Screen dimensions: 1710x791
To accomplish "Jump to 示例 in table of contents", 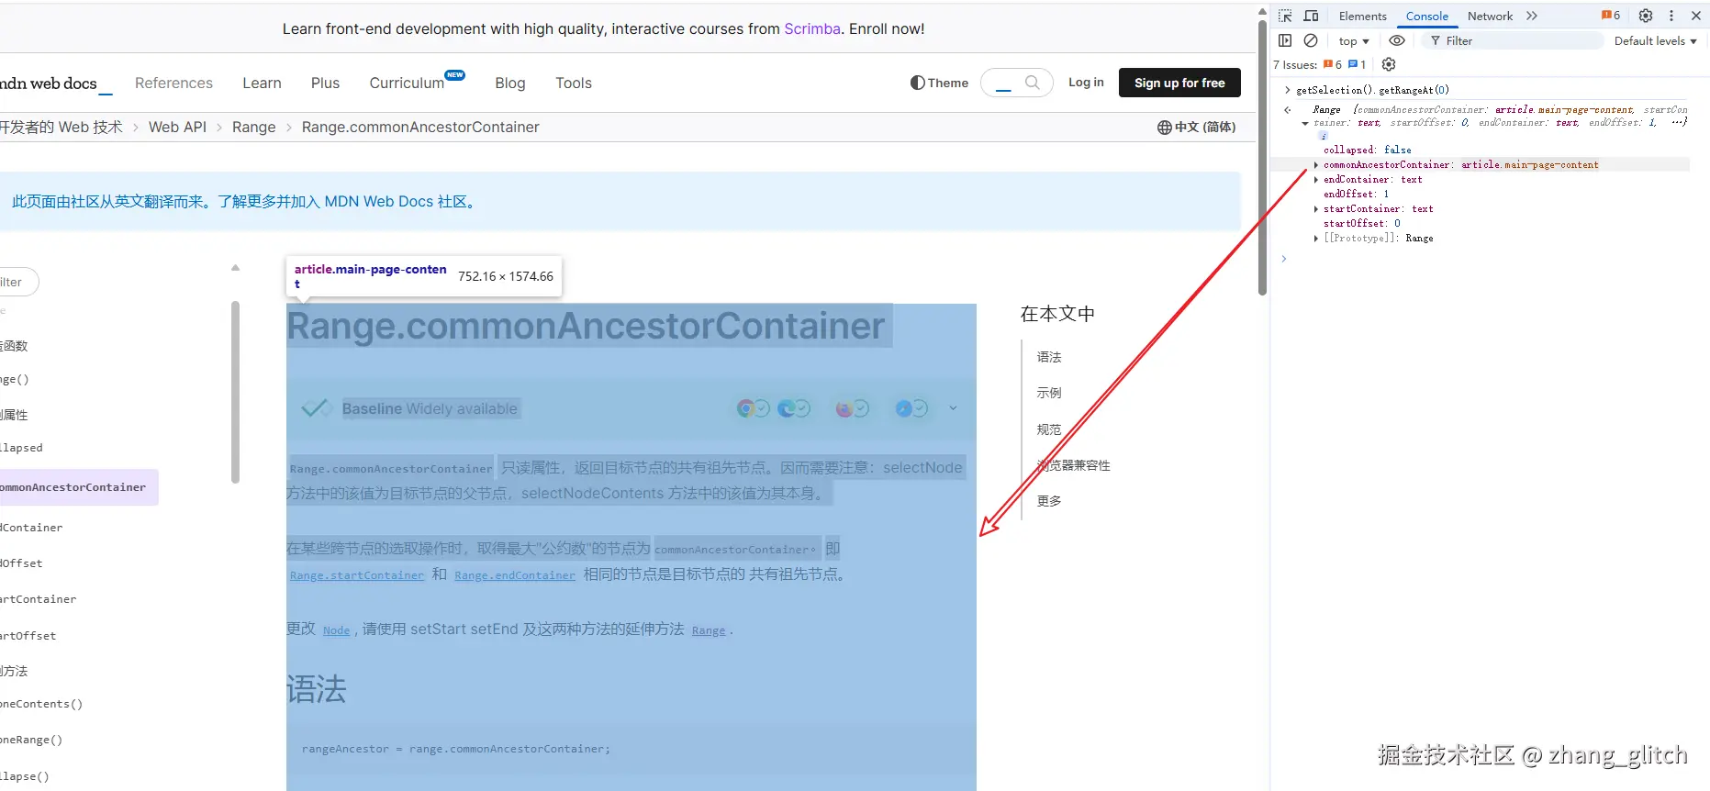I will 1049,393.
